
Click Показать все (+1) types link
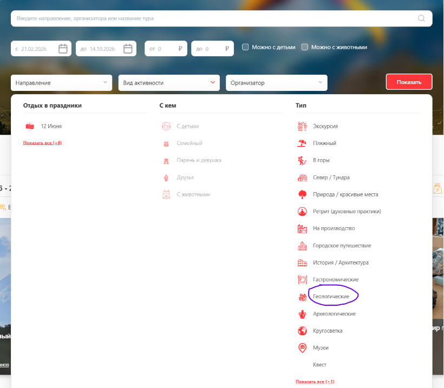pyautogui.click(x=315, y=382)
